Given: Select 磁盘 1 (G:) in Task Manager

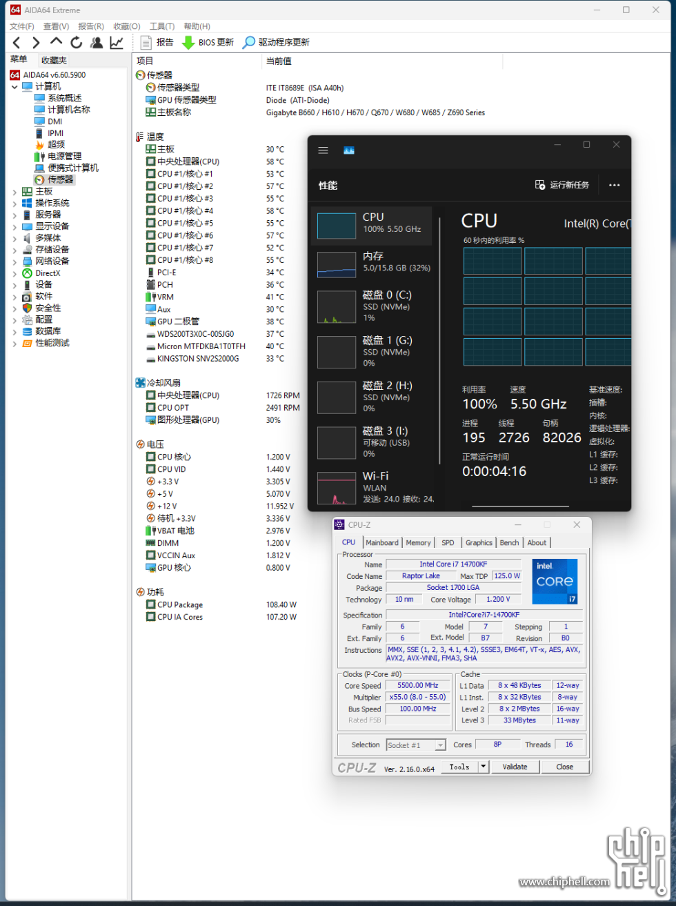Looking at the screenshot, I should (371, 351).
